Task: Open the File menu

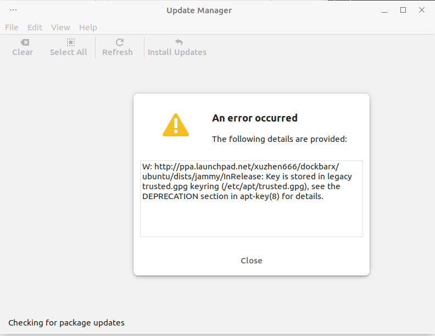Action: point(12,27)
